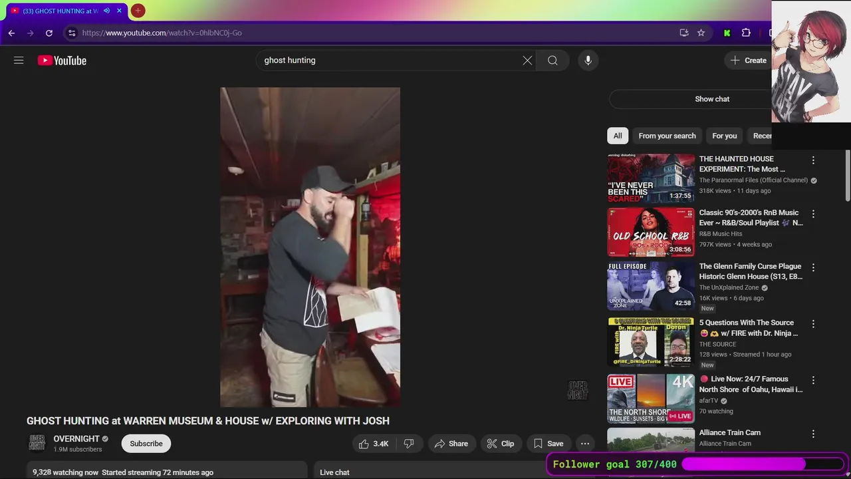This screenshot has width=851, height=479.
Task: Open THE SOURCE channel link
Action: 717,345
